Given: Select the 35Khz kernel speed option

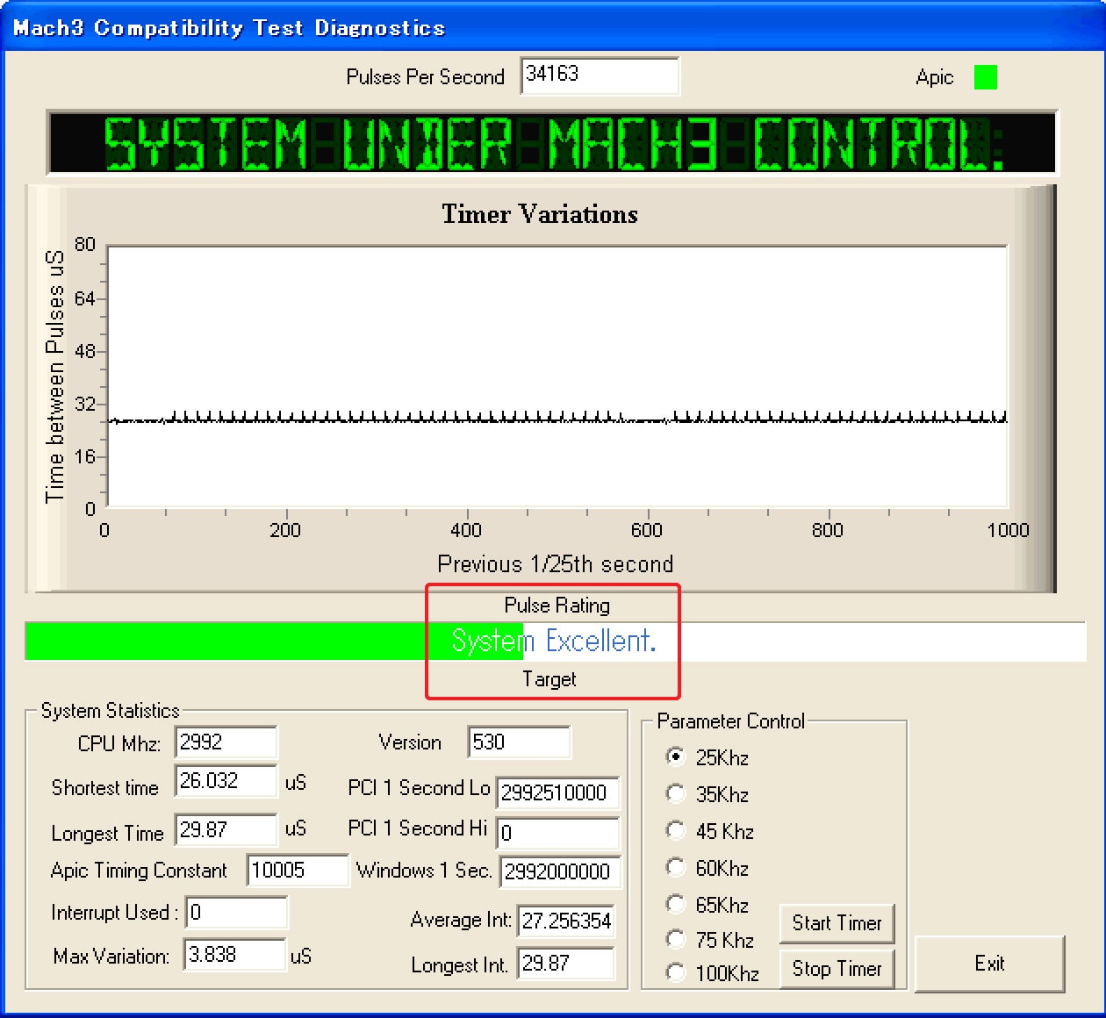Looking at the screenshot, I should 675,793.
